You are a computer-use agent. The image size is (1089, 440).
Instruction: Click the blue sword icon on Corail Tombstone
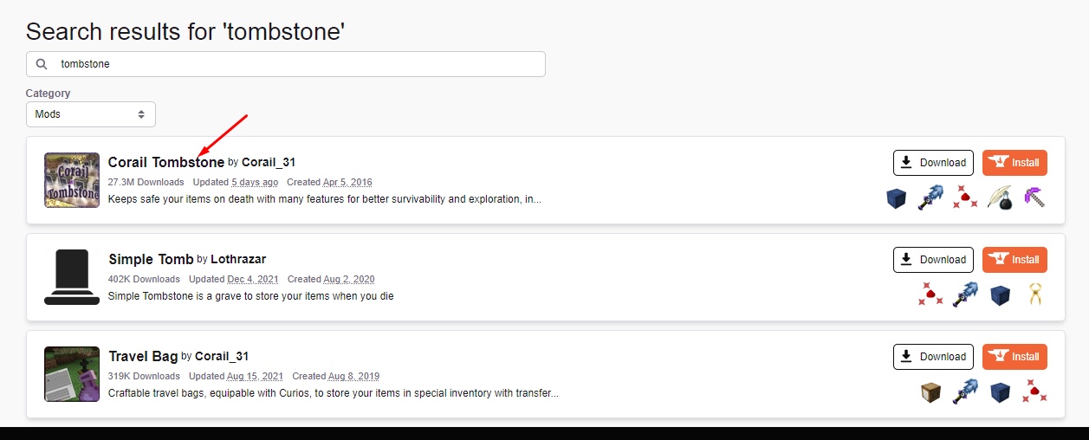click(x=930, y=197)
